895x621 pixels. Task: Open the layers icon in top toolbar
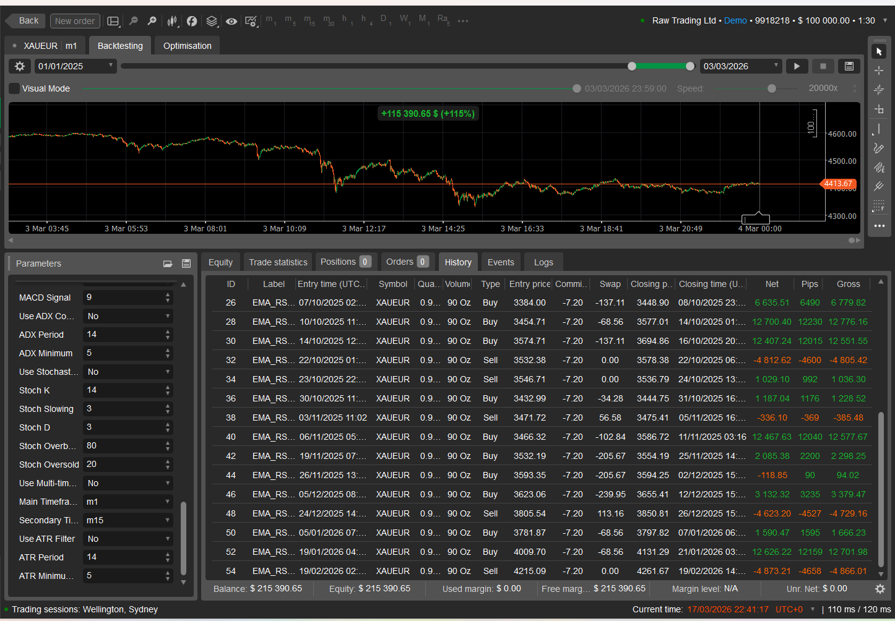(x=212, y=21)
